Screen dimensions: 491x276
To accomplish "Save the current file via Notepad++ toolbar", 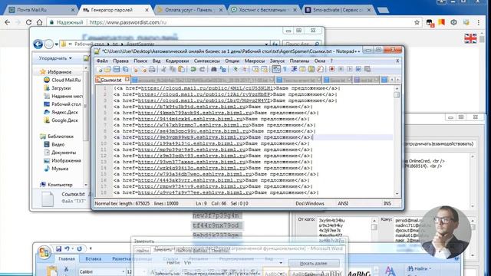I will [x=117, y=69].
